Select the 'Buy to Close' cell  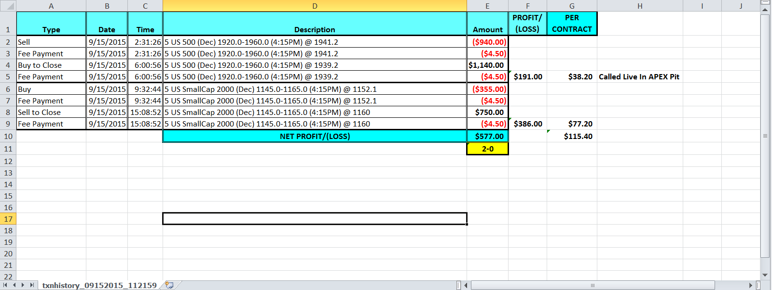(51, 65)
